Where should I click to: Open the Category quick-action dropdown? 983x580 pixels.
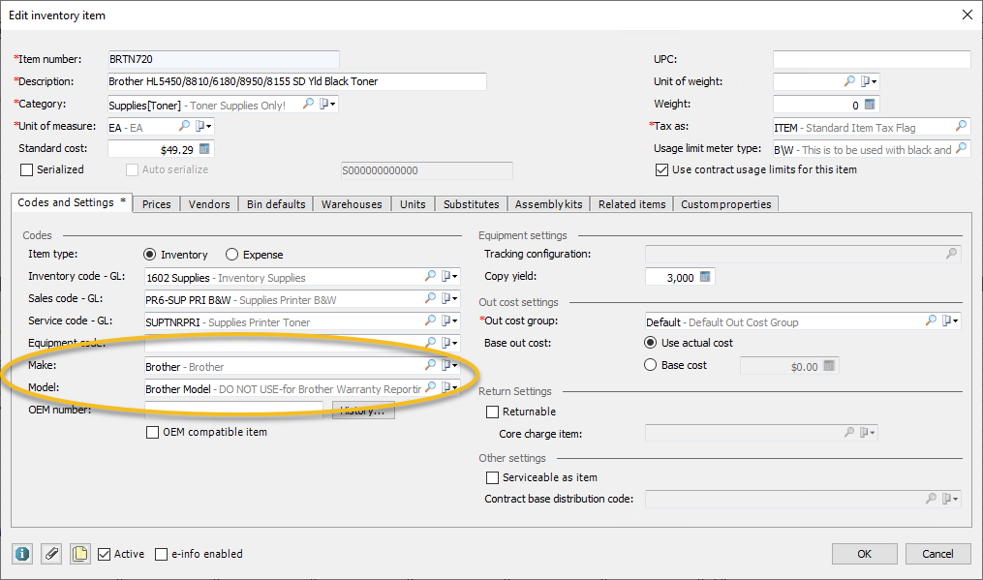(x=327, y=104)
